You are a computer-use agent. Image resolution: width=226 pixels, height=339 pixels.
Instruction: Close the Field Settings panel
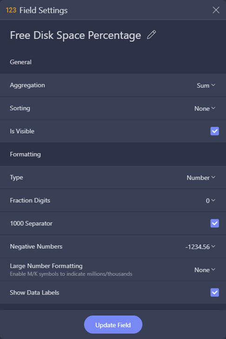coord(216,10)
